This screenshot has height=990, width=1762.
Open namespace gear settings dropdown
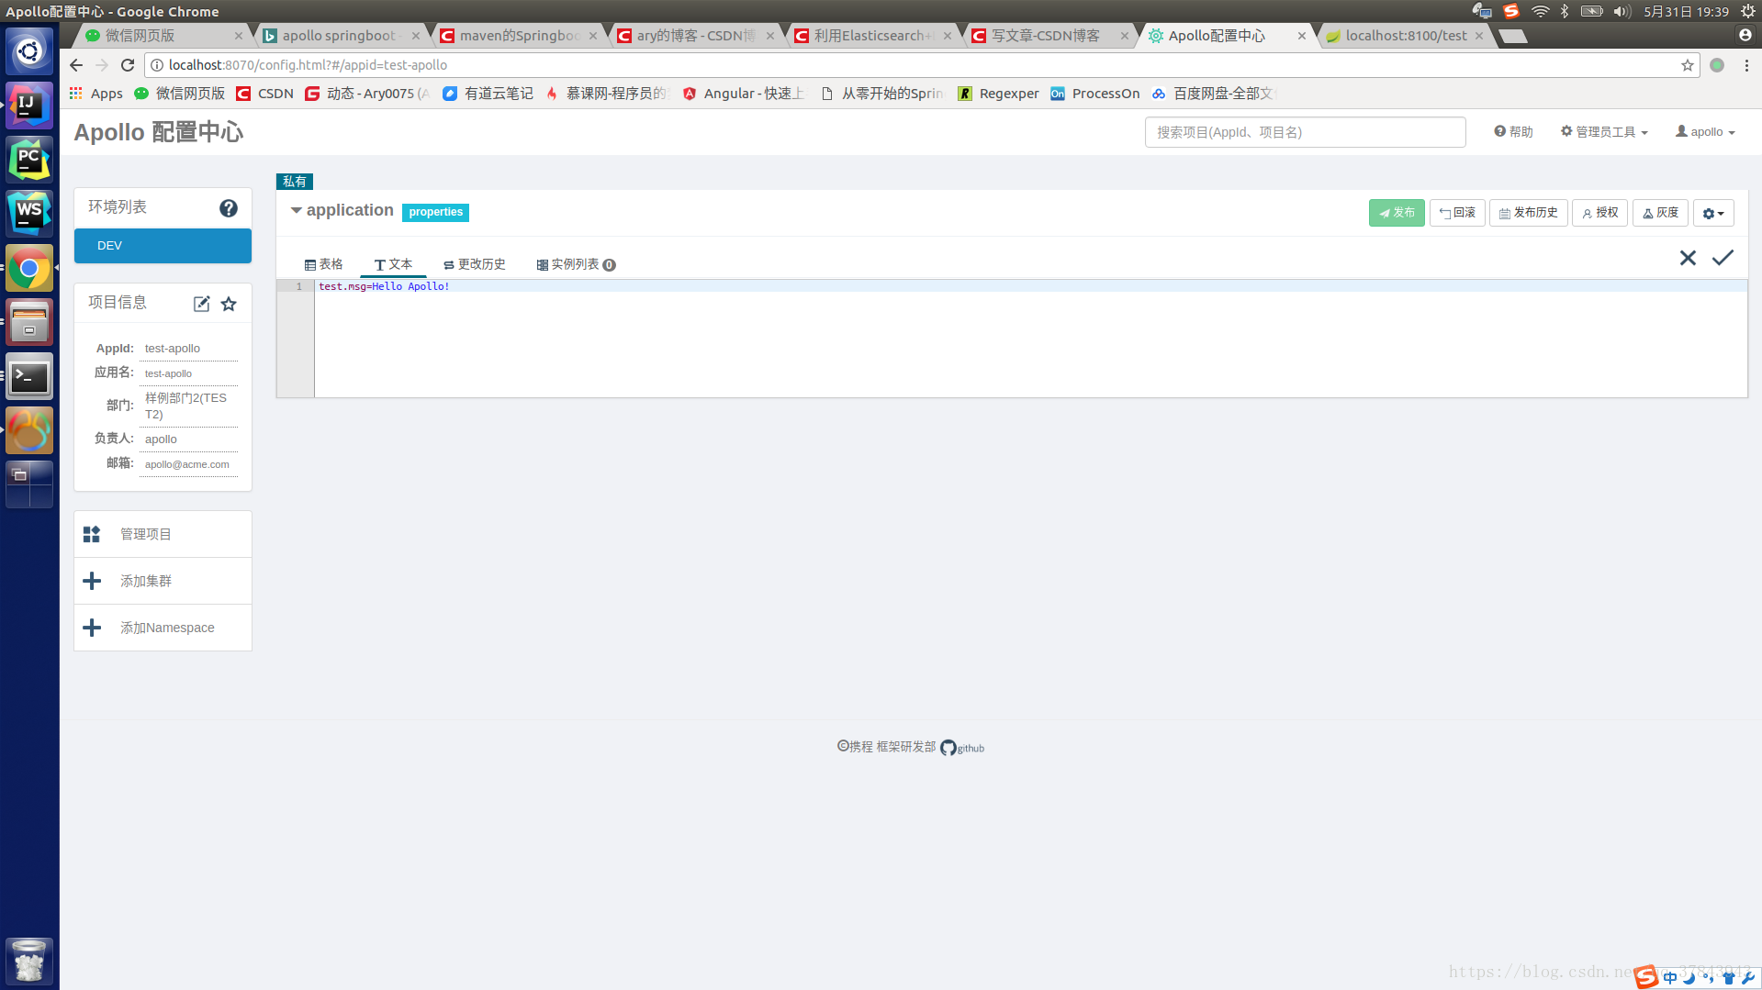pos(1713,213)
